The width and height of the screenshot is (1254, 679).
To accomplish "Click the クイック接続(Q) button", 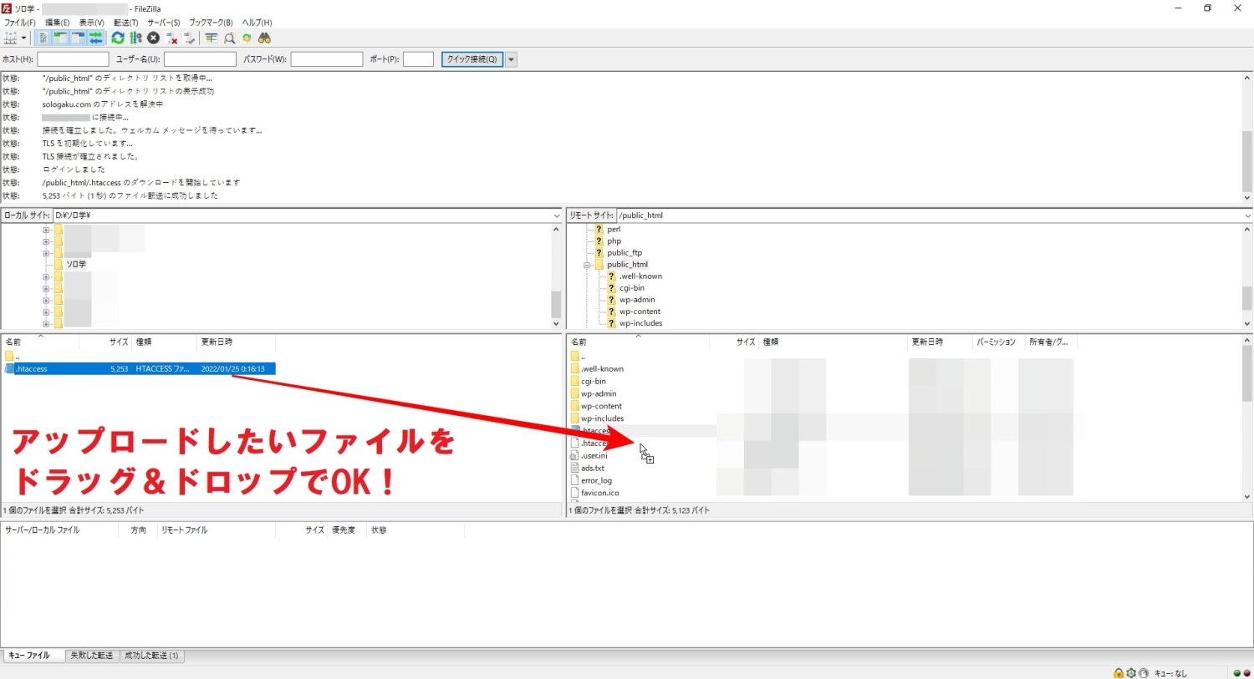I will [472, 59].
